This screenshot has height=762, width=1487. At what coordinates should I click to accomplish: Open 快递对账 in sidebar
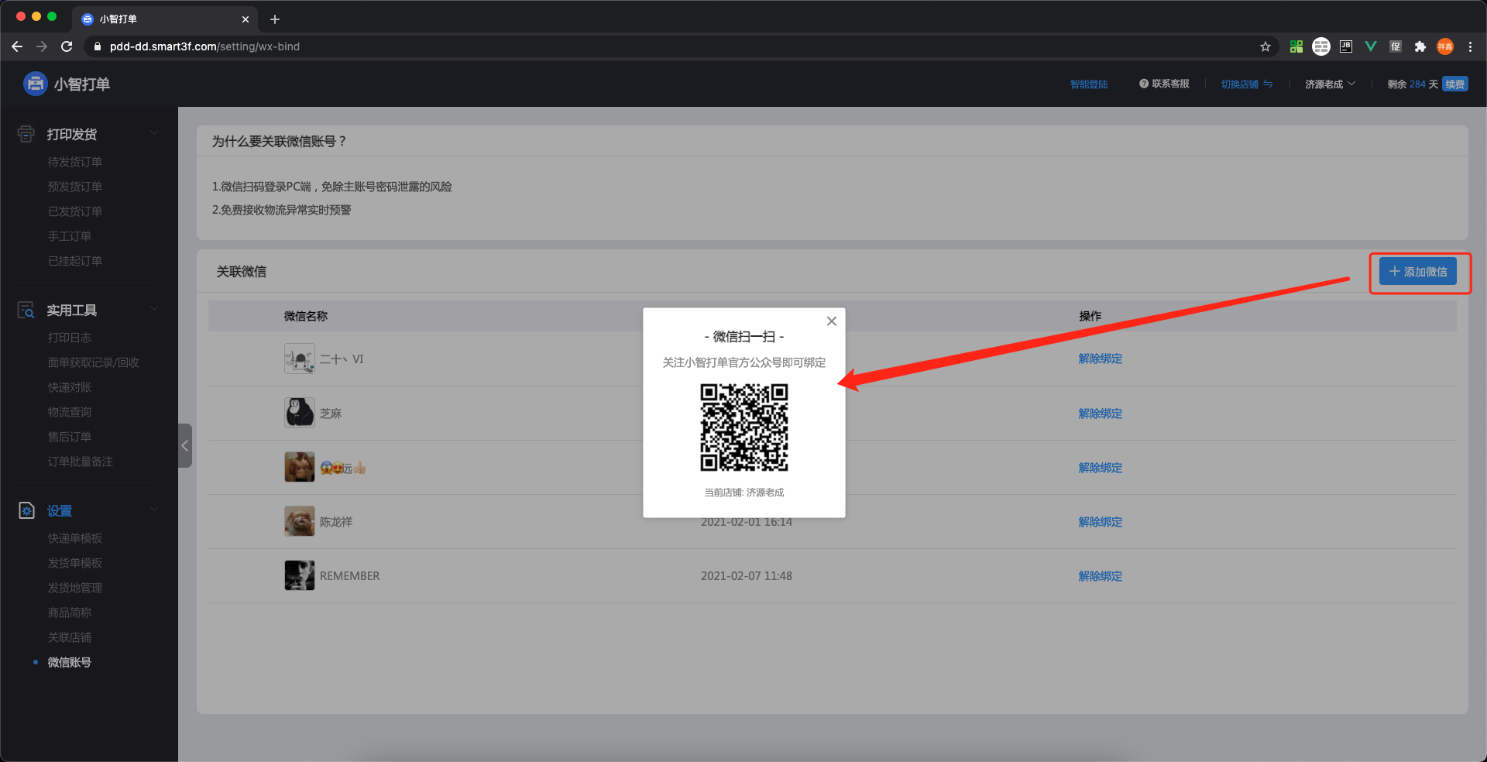point(70,387)
